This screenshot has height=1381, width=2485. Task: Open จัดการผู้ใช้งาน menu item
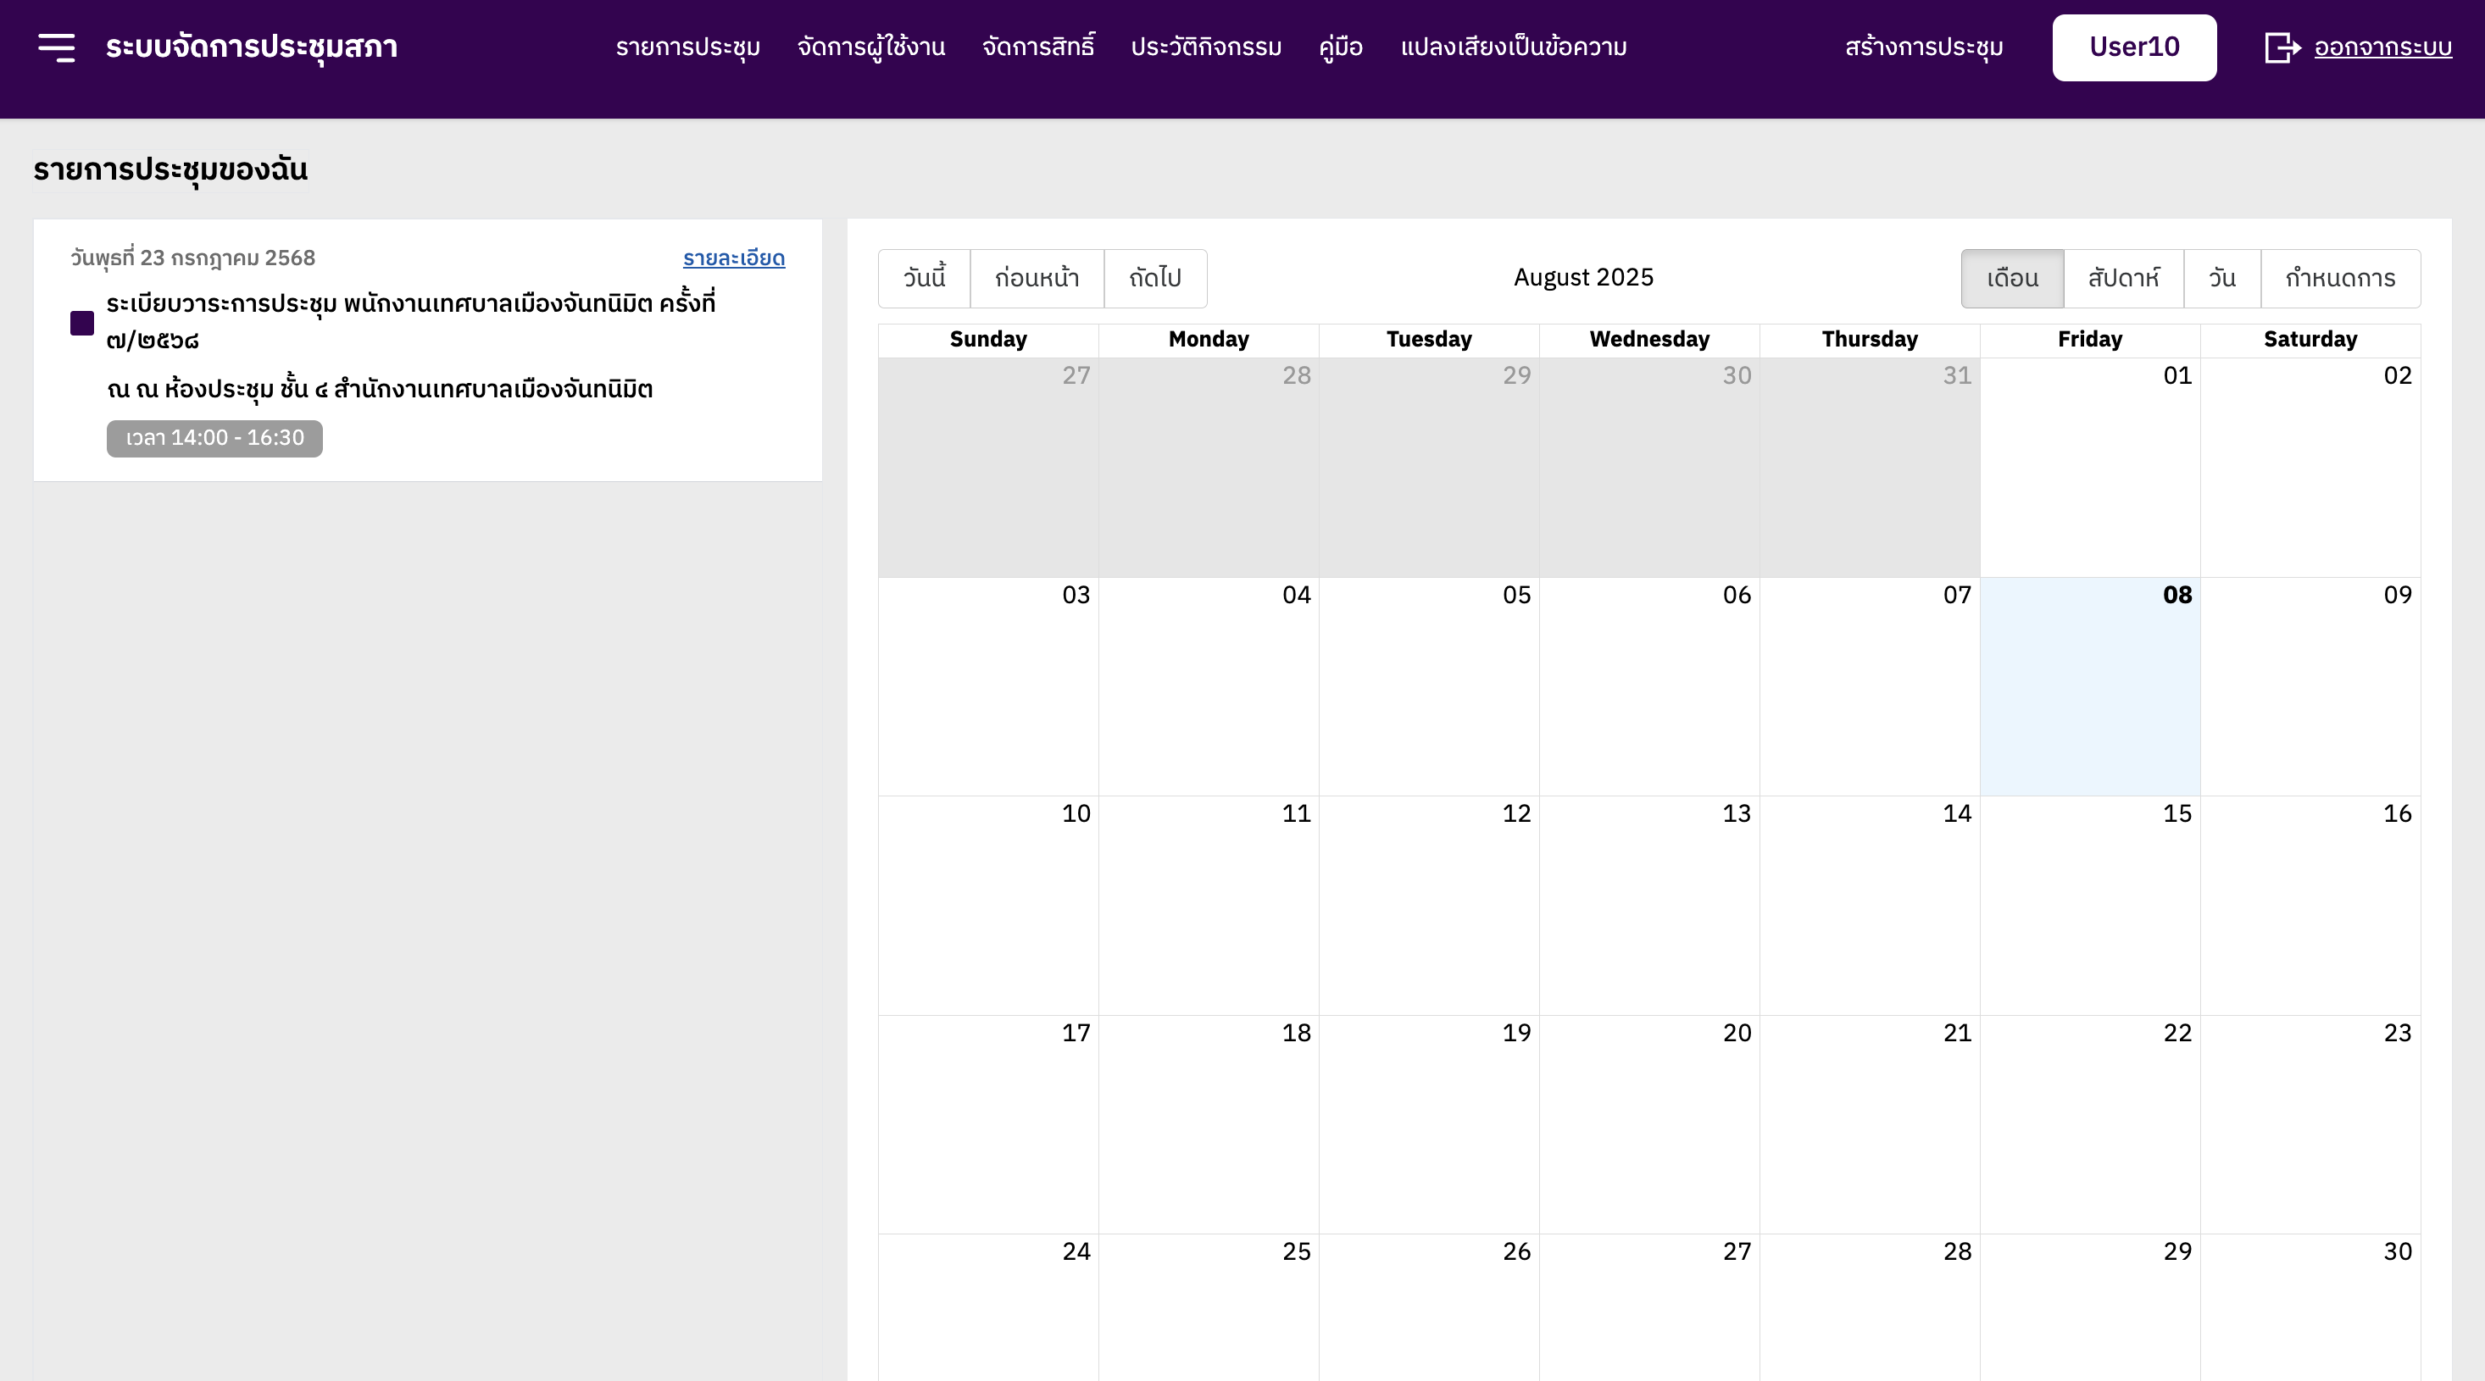871,47
